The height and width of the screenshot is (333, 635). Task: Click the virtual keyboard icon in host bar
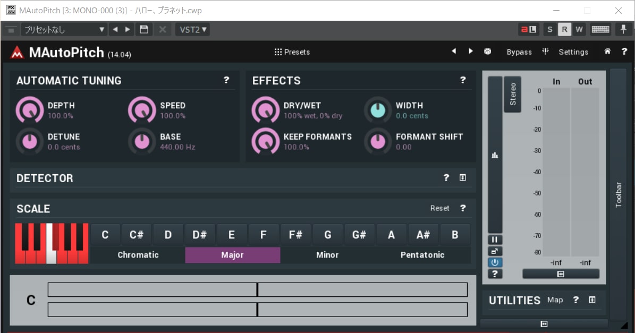600,30
